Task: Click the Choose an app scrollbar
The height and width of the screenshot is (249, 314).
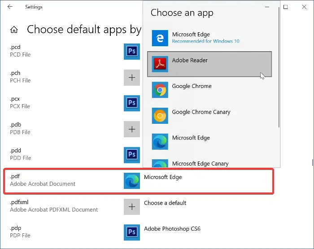Action: pos(279,67)
